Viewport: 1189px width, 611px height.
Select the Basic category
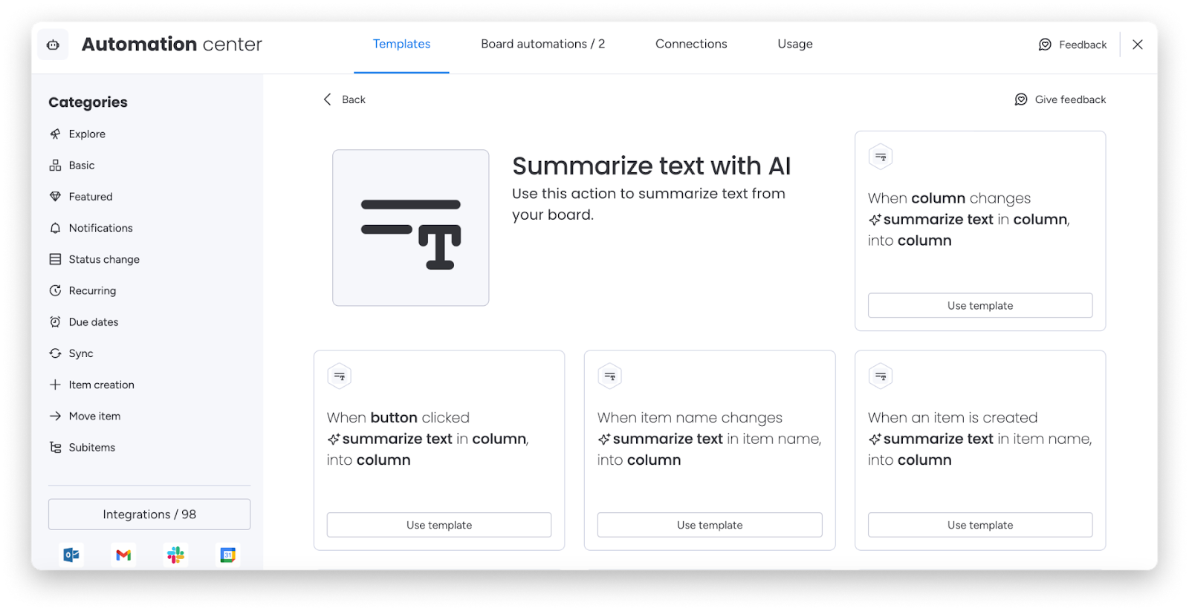[72, 166]
